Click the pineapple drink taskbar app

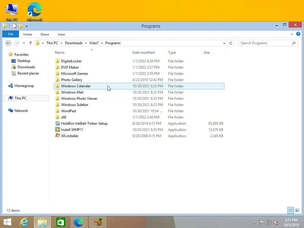98,222
